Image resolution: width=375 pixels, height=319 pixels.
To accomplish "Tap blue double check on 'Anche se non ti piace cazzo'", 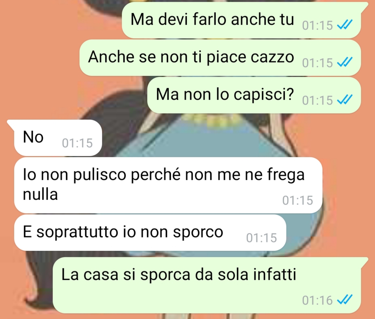I will [x=345, y=62].
